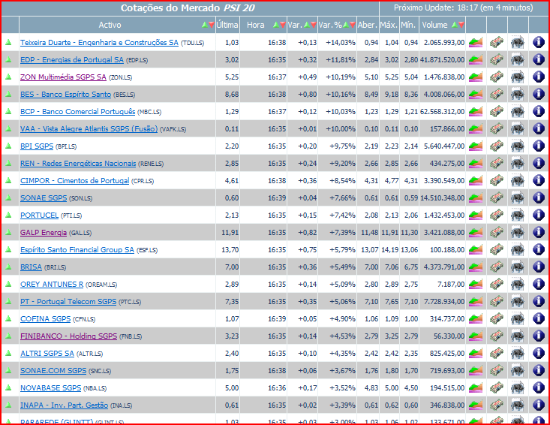
Task: Open the info icon for Teixeira Duarte
Action: [538, 42]
